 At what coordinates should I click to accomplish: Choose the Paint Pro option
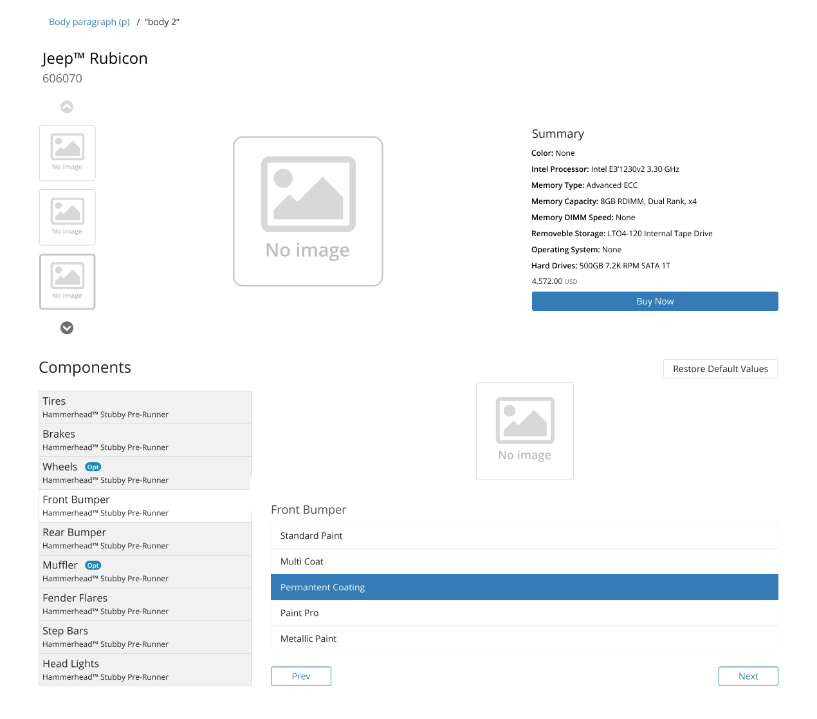point(524,613)
